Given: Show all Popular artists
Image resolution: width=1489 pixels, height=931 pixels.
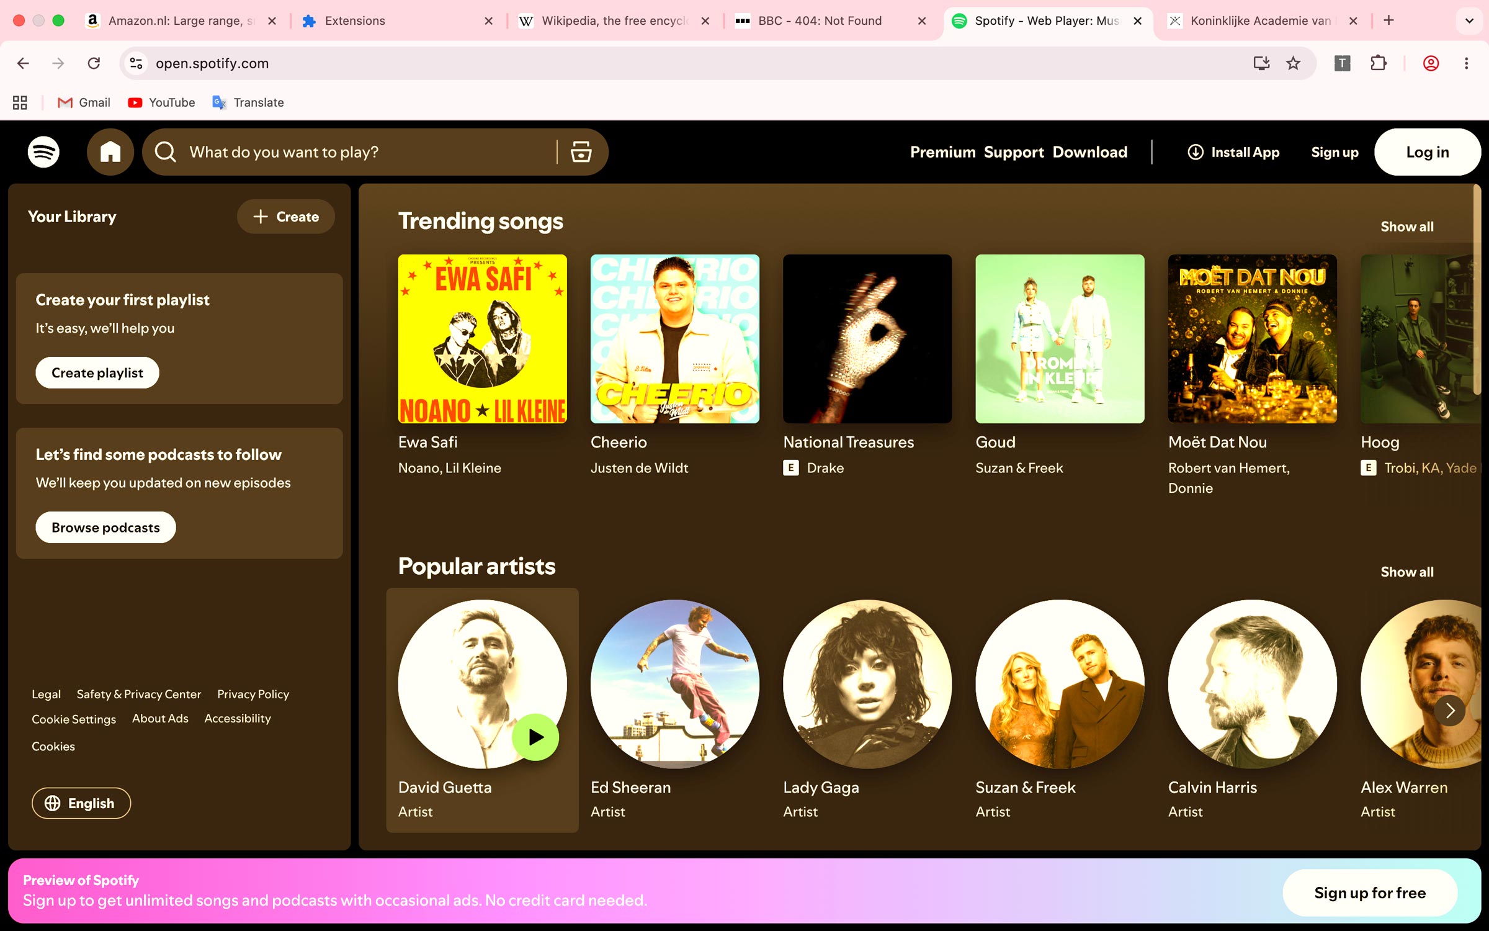Looking at the screenshot, I should coord(1407,572).
